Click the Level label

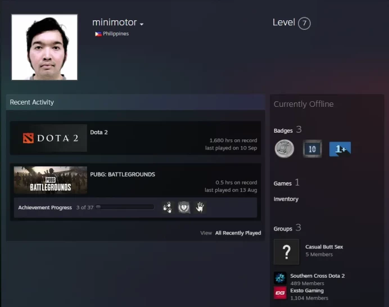[x=284, y=22]
